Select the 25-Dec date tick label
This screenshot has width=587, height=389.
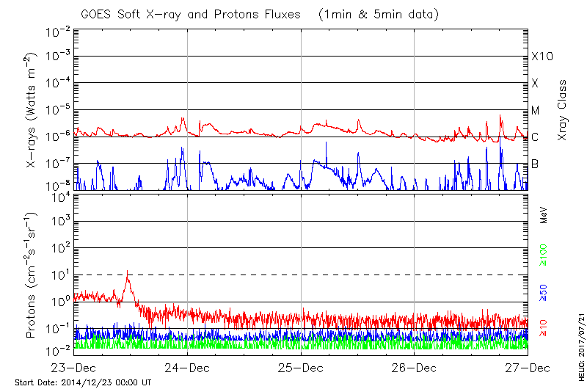[x=301, y=367]
